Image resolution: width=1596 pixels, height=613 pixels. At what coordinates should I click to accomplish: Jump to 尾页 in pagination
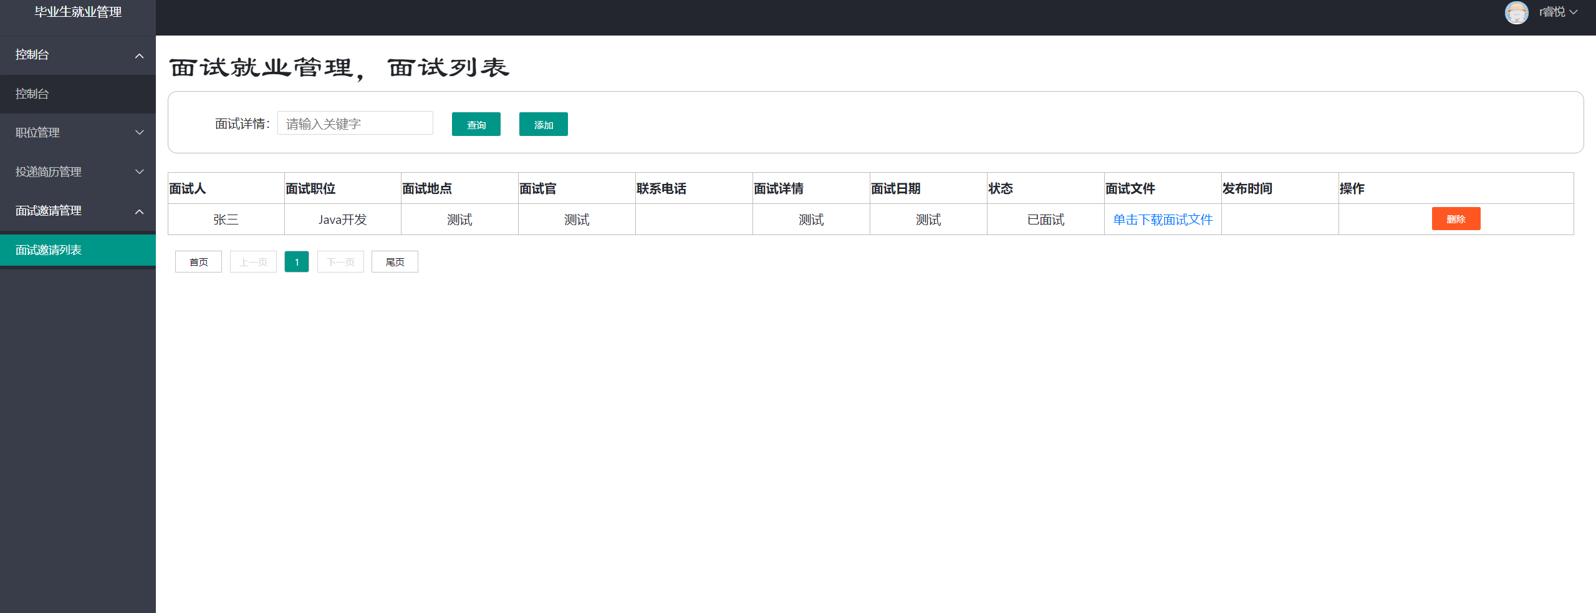tap(395, 262)
